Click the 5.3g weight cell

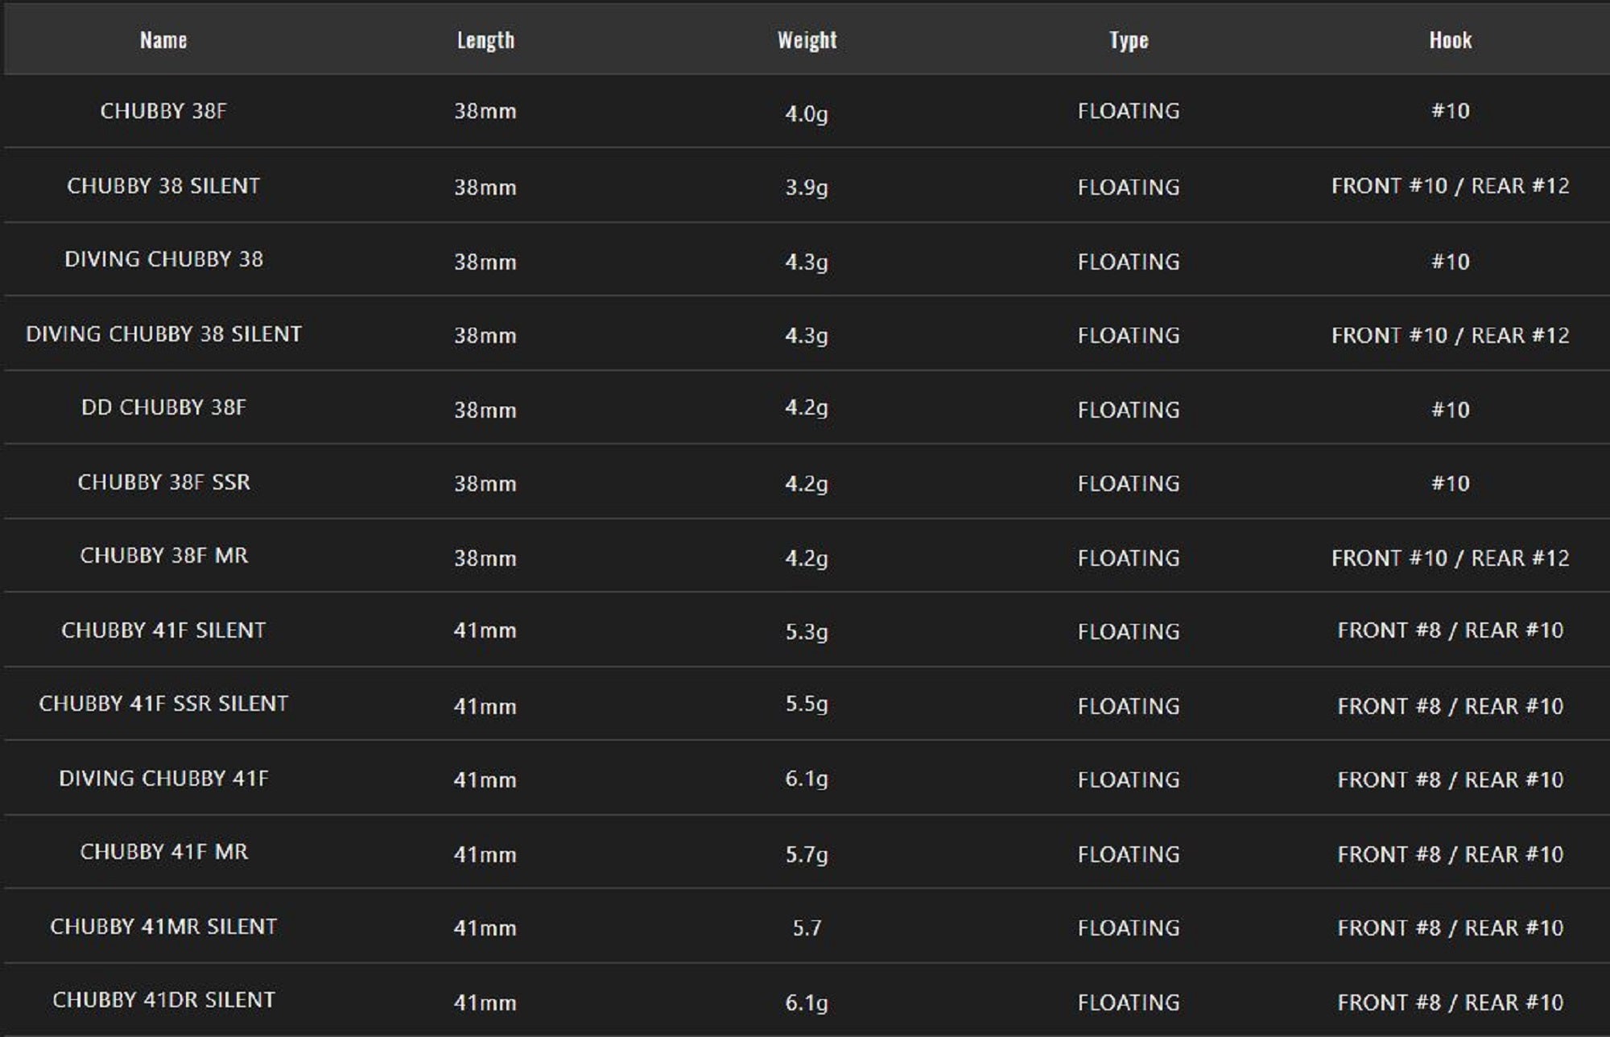click(x=807, y=632)
